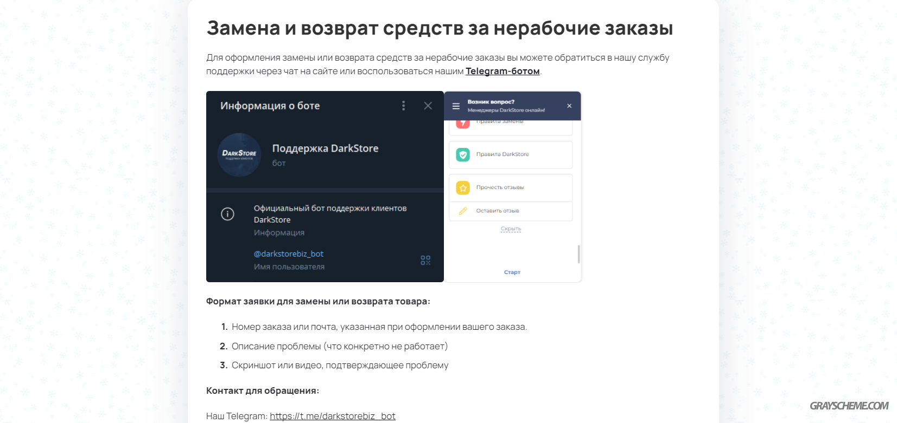Image resolution: width=897 pixels, height=423 pixels.
Task: Click the pencil icon beside Оставить отзыв
Action: [463, 211]
